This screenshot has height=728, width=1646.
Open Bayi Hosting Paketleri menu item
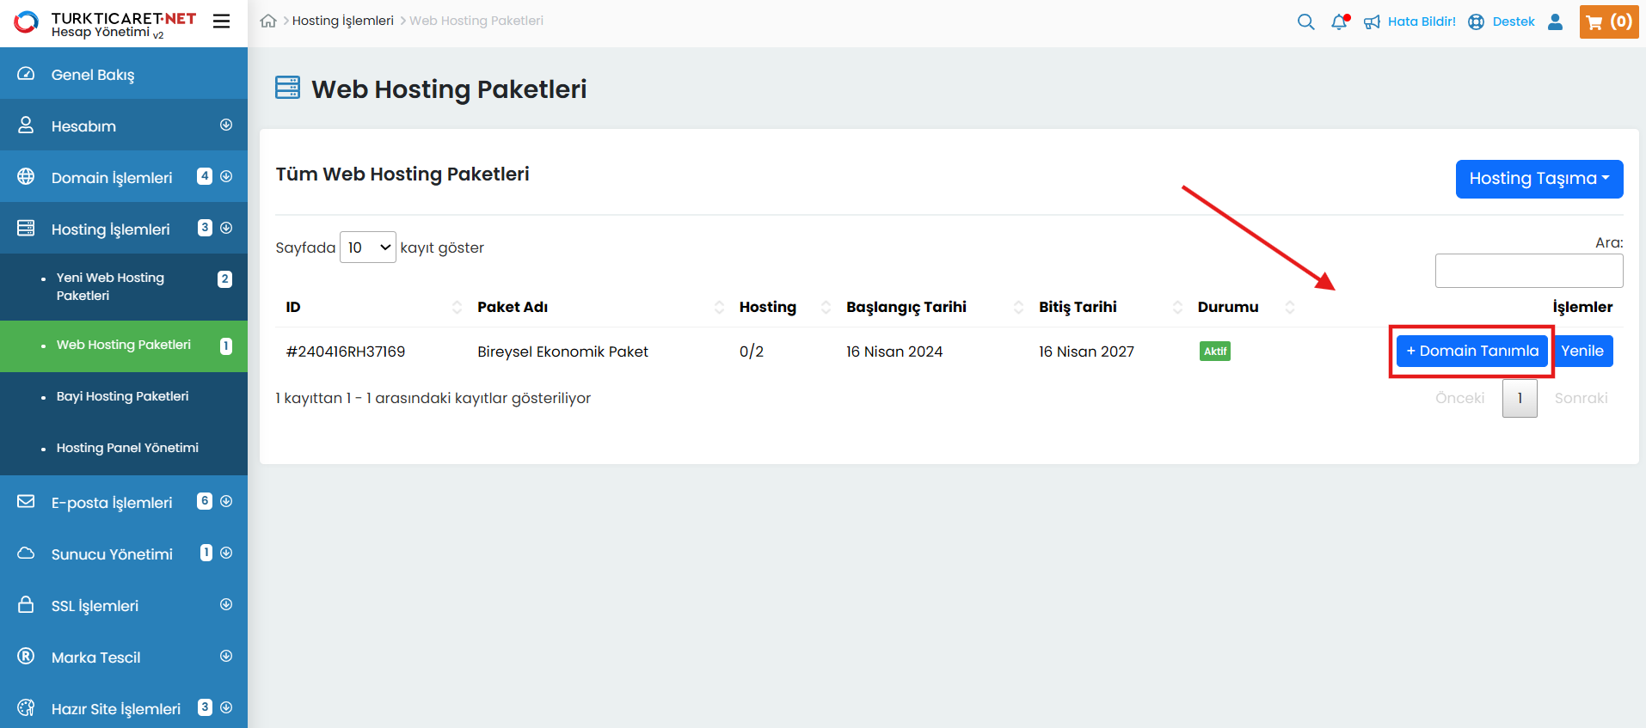tap(122, 396)
